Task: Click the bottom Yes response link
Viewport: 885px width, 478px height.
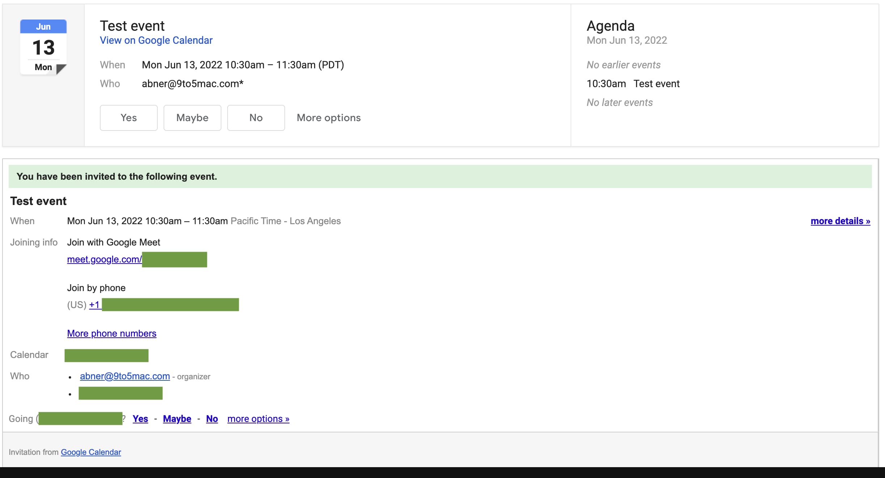Action: coord(140,419)
